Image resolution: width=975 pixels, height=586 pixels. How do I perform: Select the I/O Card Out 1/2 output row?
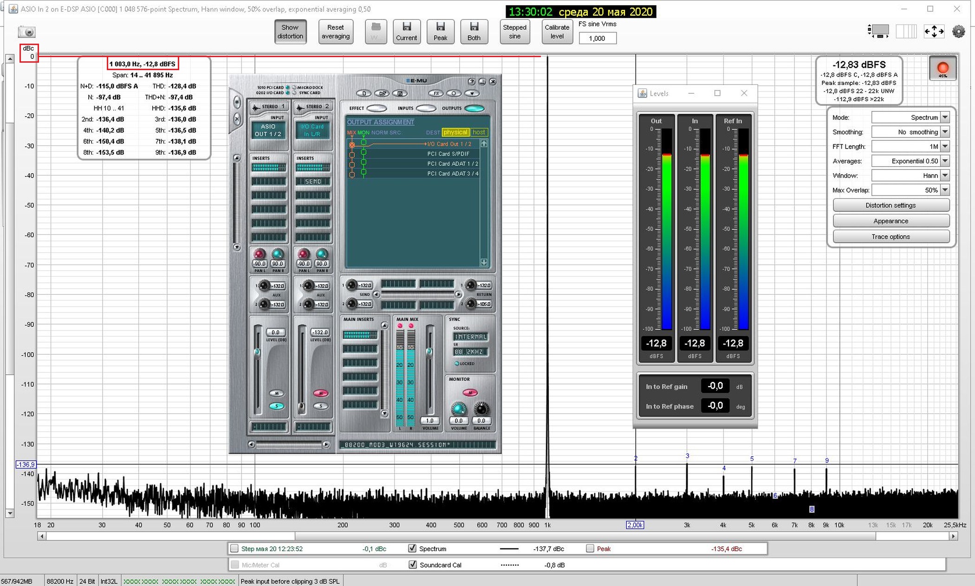(x=413, y=144)
